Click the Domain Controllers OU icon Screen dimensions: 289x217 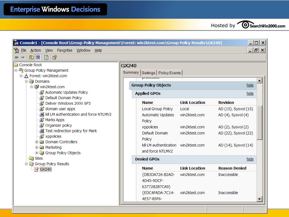[42, 142]
